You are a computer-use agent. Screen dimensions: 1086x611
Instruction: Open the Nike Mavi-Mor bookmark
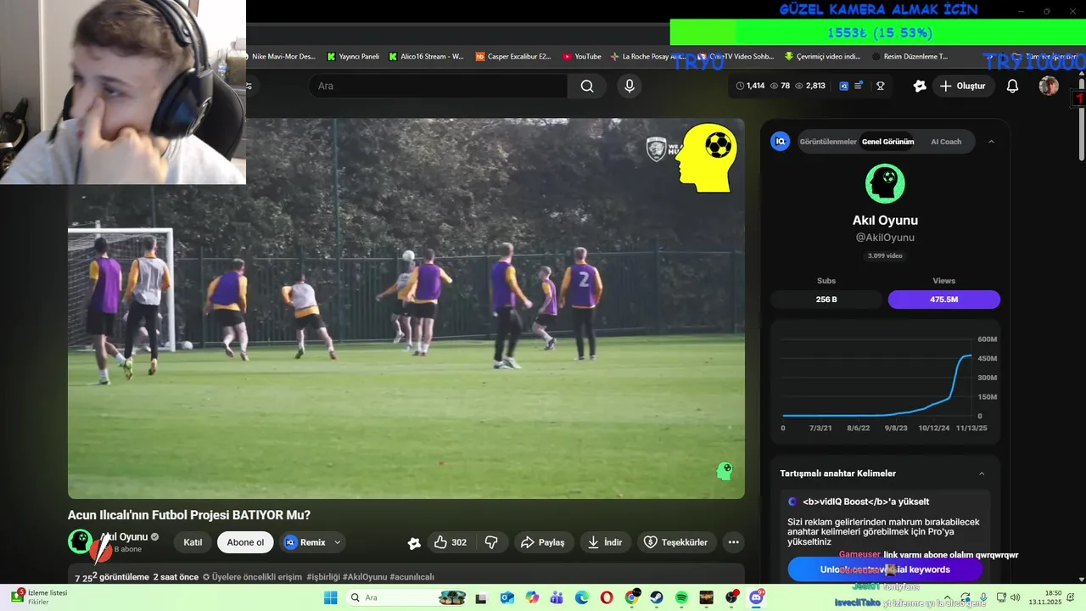click(x=282, y=57)
